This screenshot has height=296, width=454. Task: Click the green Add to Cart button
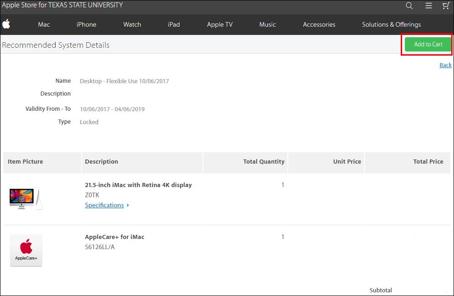tap(428, 45)
